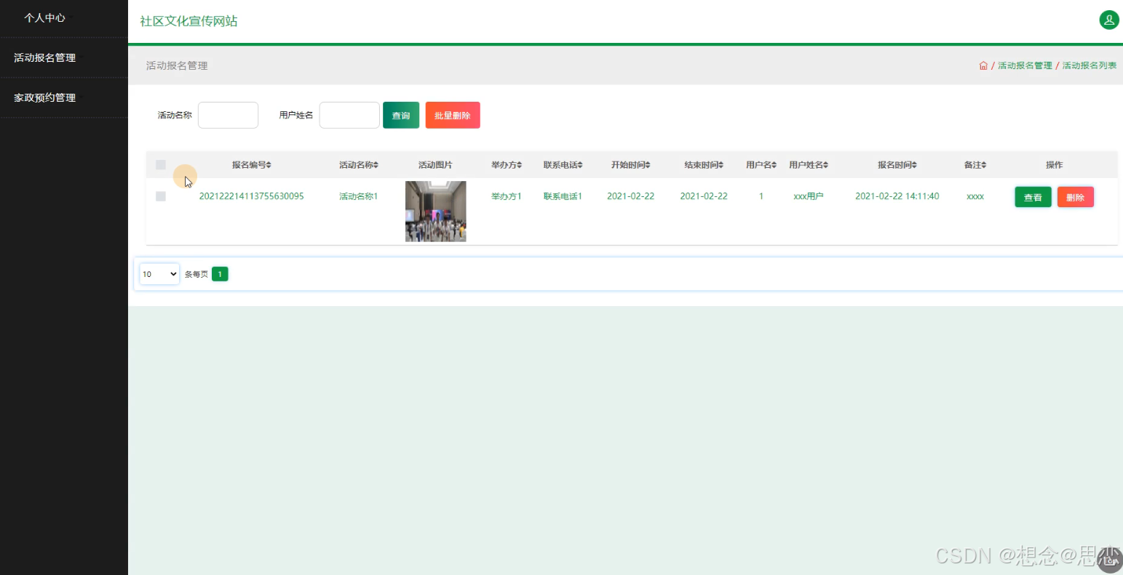Open the 活动图片 thumbnail in the row
The image size is (1123, 575).
435,212
